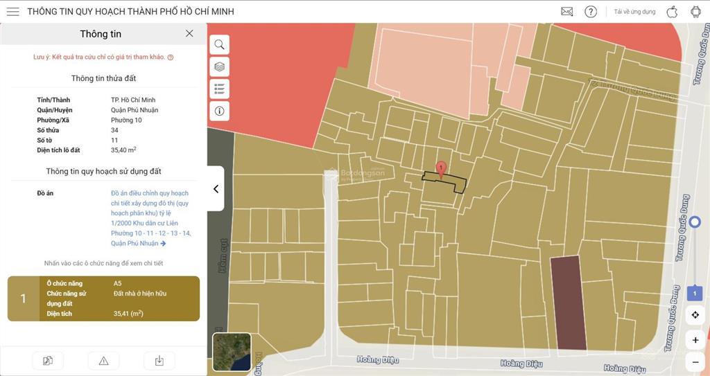Image resolution: width=710 pixels, height=376 pixels.
Task: Open the document export icon in panel footer
Action: [48, 361]
